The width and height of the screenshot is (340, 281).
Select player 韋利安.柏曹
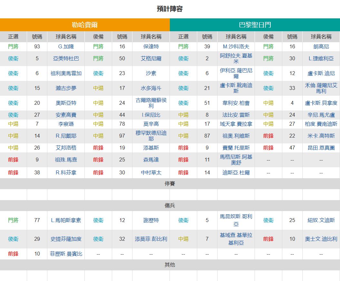(236, 103)
